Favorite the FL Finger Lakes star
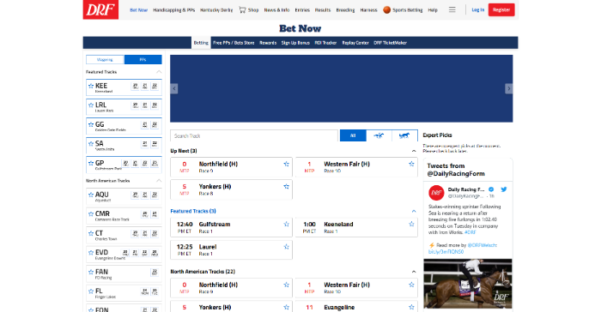Viewport: 601px width, 312px height. click(91, 291)
